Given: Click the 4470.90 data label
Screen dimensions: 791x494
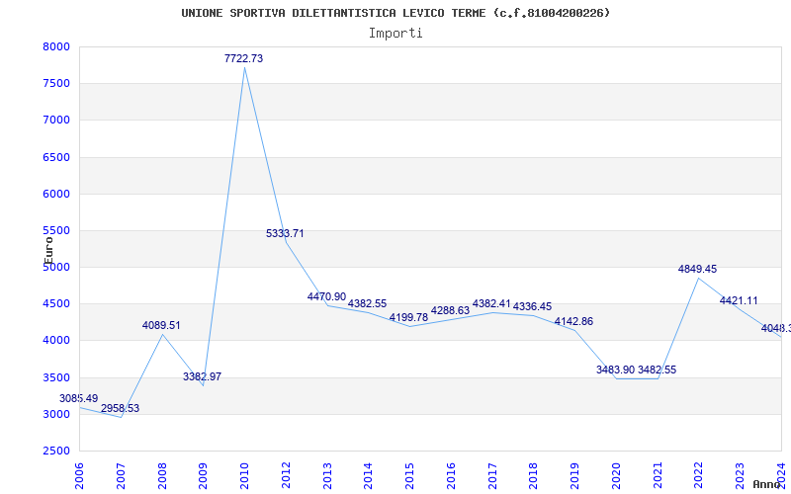Looking at the screenshot, I should (x=327, y=296).
